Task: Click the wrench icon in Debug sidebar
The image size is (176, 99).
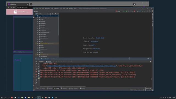Action: point(36,64)
